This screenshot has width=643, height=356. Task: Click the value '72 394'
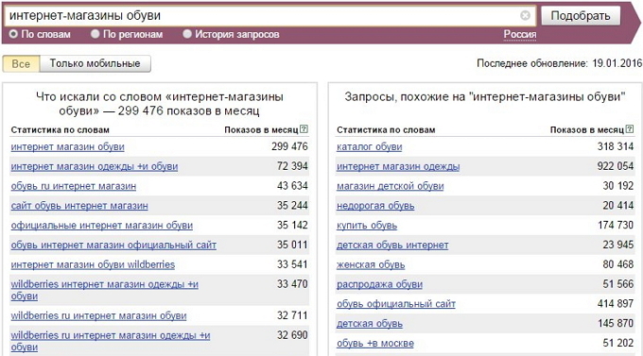[x=292, y=166]
